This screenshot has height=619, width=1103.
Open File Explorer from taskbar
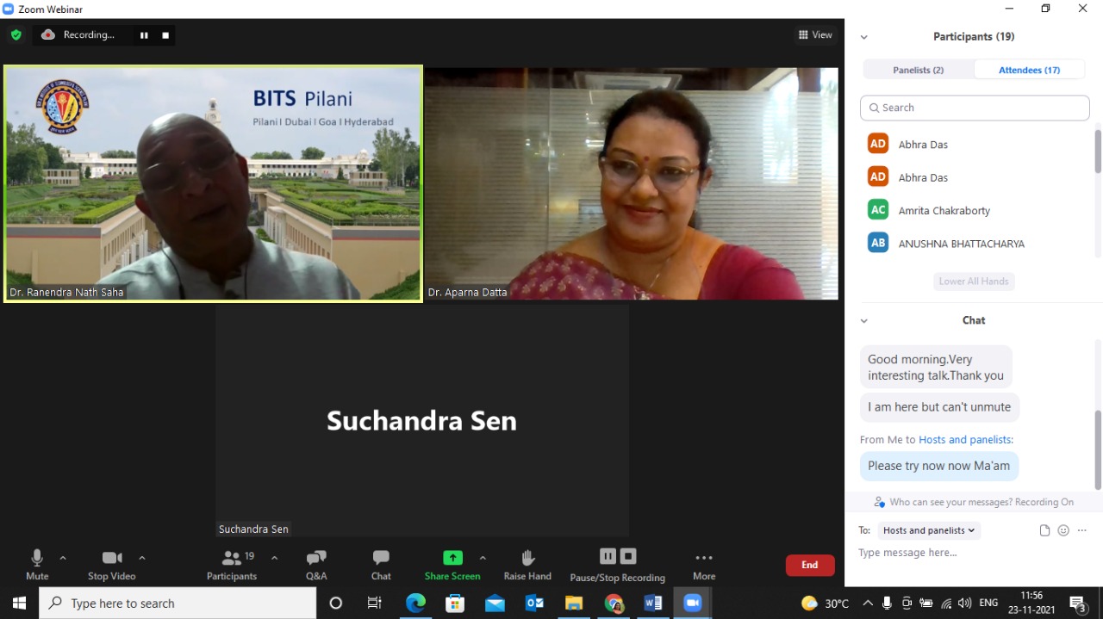tap(574, 603)
